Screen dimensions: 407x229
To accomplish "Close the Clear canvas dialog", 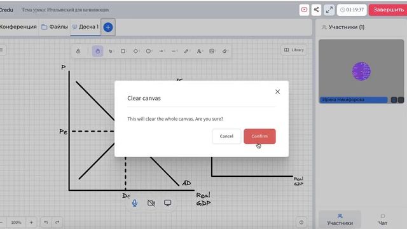I will click(x=277, y=92).
